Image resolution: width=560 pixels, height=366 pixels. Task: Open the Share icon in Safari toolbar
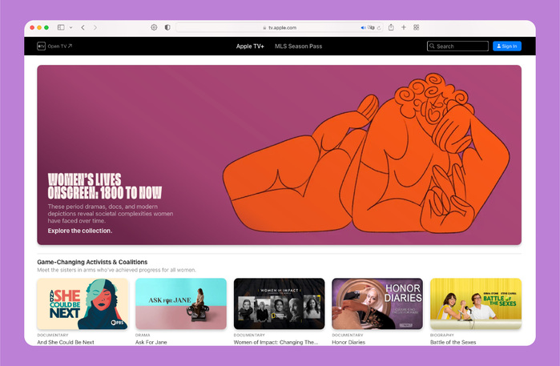(391, 27)
